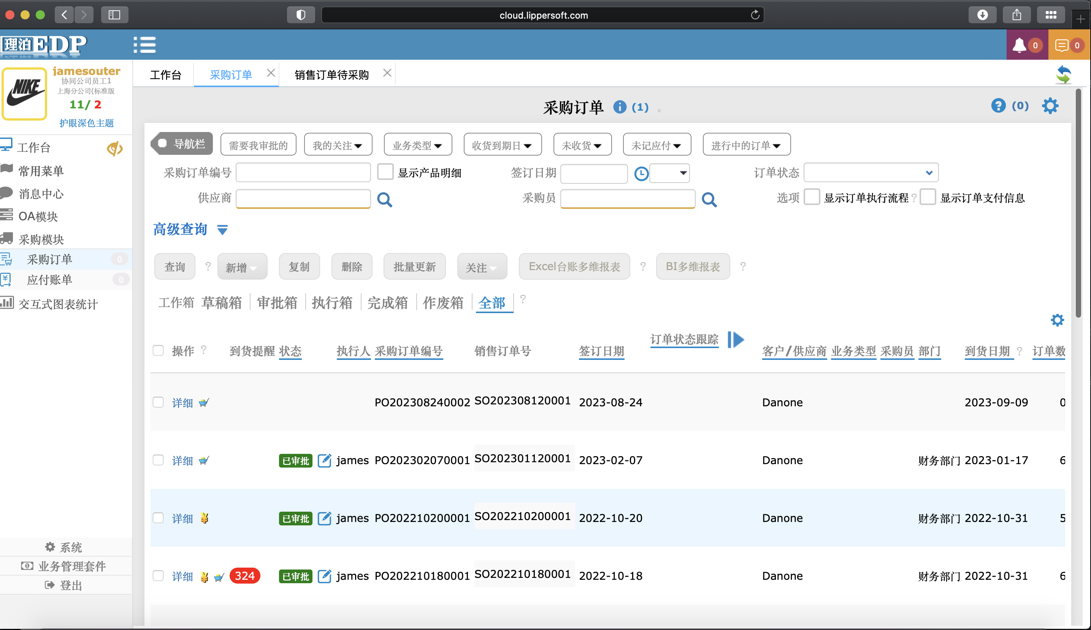The height and width of the screenshot is (630, 1091).
Task: Enable 显示产品明细 checkbox
Action: (385, 172)
